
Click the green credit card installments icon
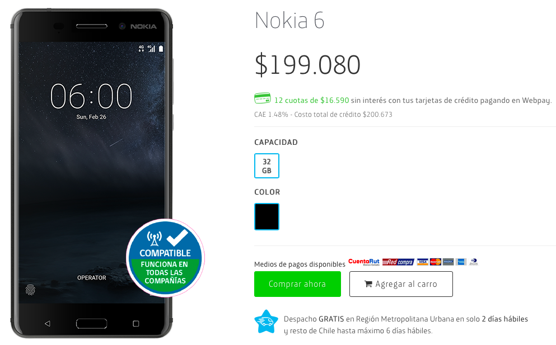pyautogui.click(x=263, y=98)
